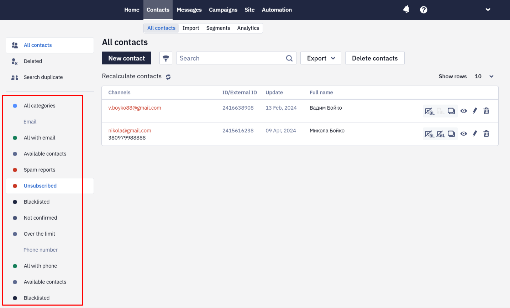Click the Update column header

tap(274, 93)
